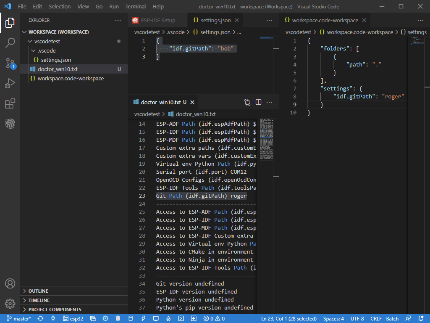Flash the device using the lightning icon
430x323 pixels.
[143, 318]
